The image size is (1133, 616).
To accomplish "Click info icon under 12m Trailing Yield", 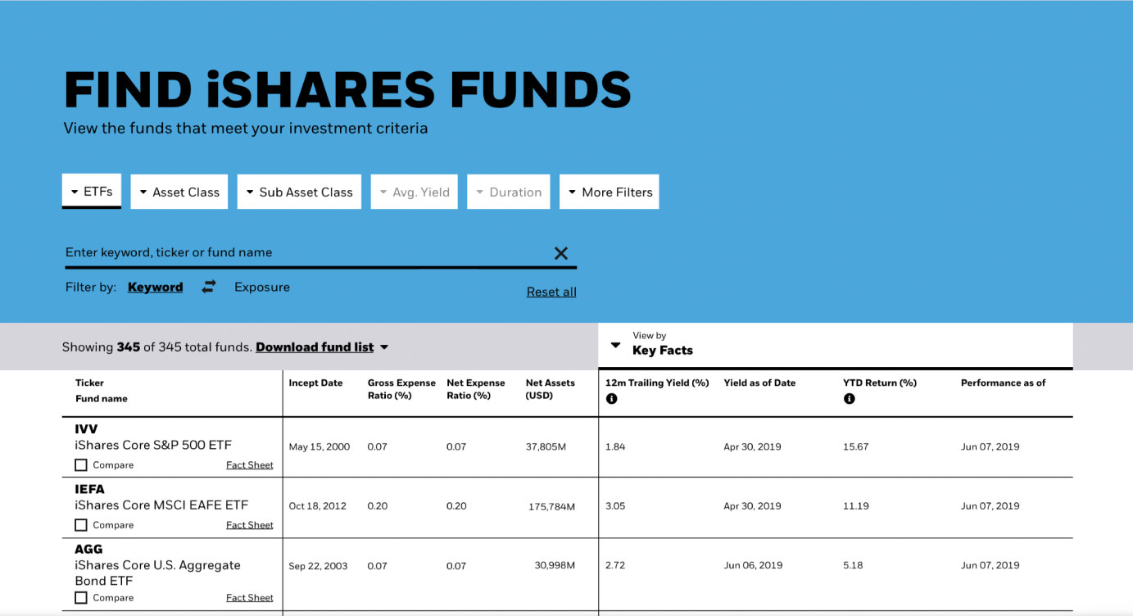I will coord(611,399).
